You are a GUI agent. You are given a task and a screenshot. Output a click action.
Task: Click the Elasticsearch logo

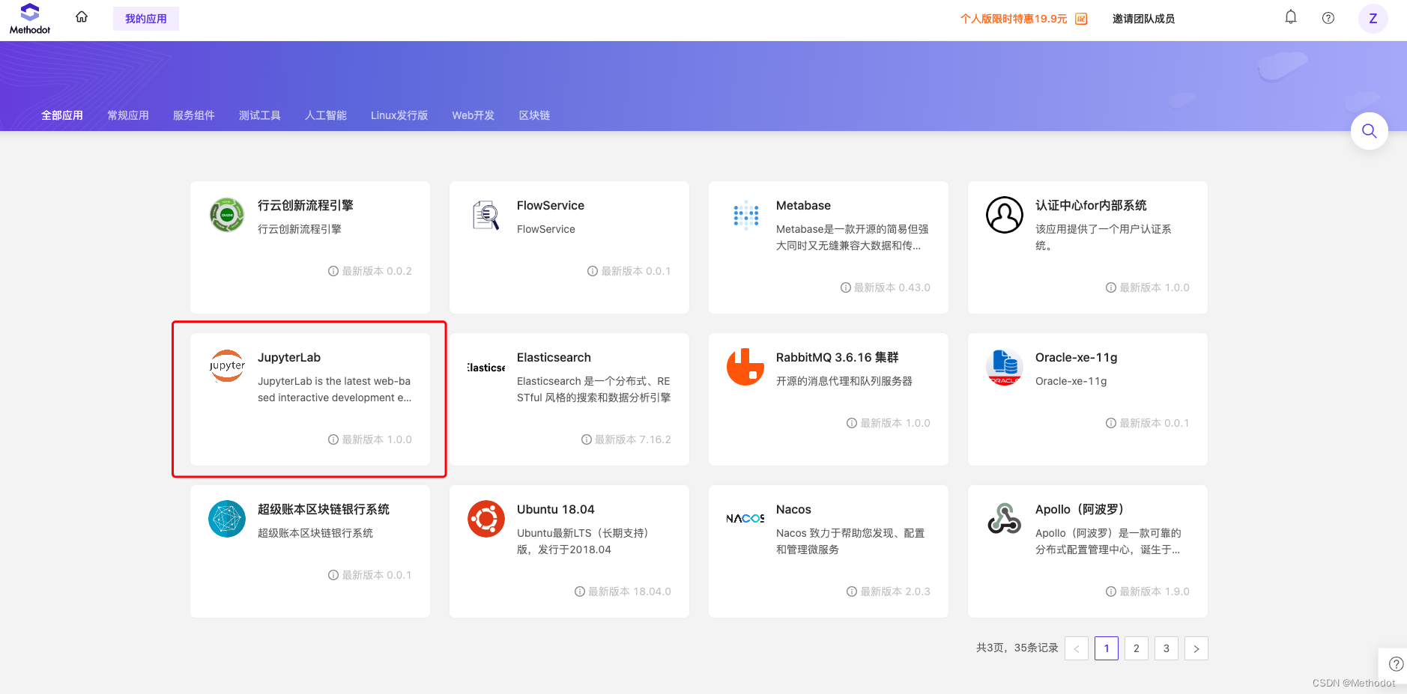(486, 367)
